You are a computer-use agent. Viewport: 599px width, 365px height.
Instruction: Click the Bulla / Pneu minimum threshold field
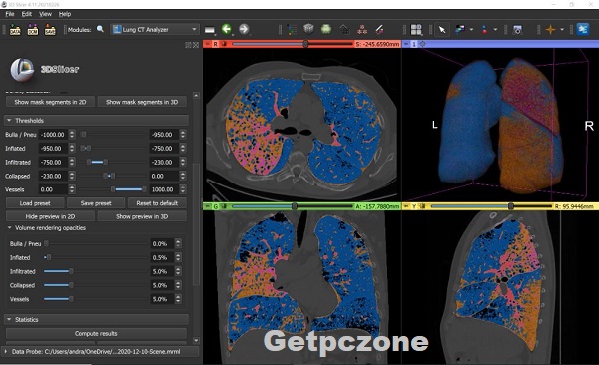[x=53, y=135]
